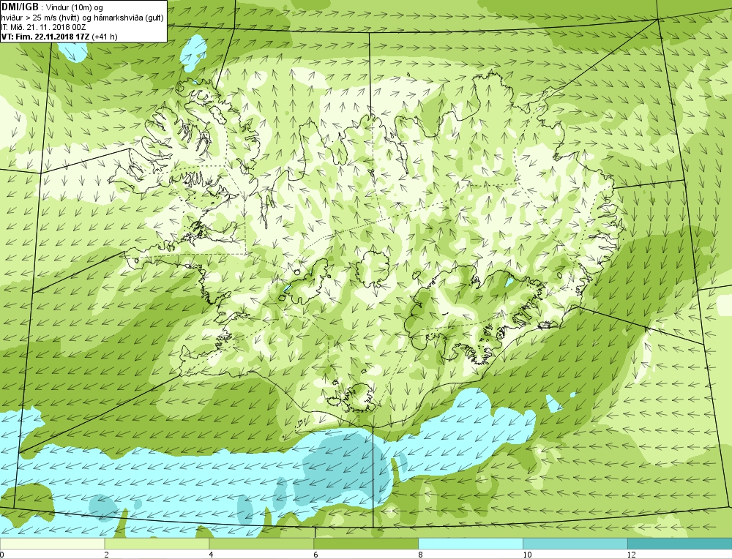Click the 2–4 m/s light green legend swatch

coord(157,544)
